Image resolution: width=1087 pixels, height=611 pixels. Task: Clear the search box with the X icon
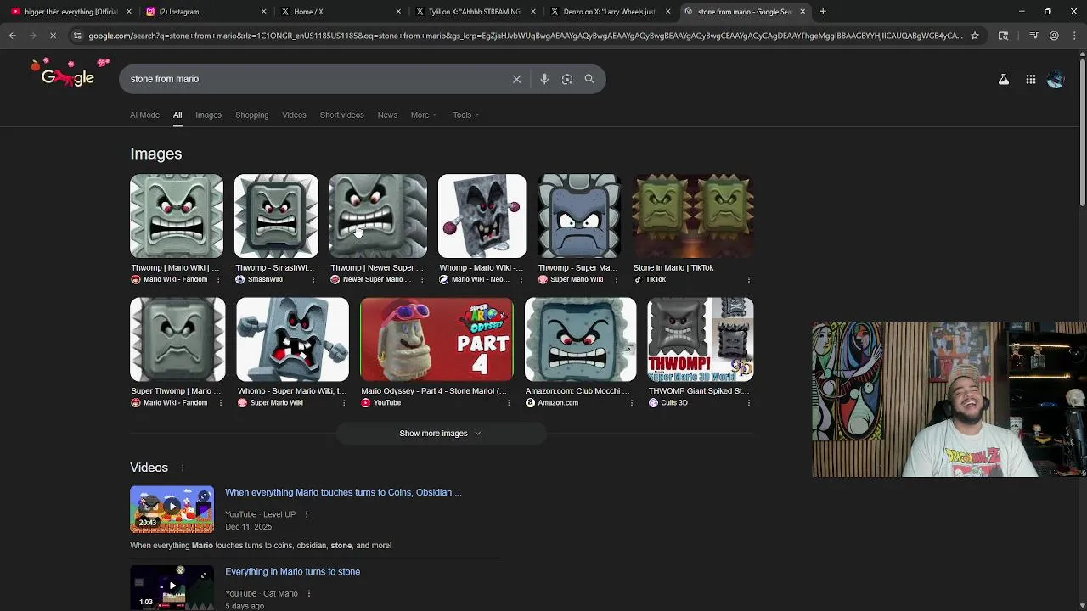[516, 79]
